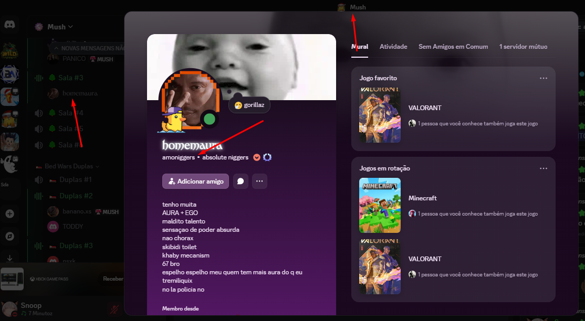Open the Sem Amigos em Comum tab
The image size is (585, 321).
pyautogui.click(x=453, y=47)
